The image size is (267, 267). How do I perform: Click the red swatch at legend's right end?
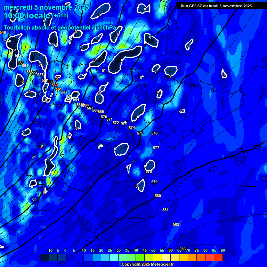(218, 257)
